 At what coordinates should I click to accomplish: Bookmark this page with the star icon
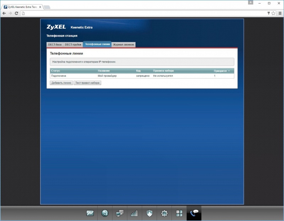click(273, 13)
